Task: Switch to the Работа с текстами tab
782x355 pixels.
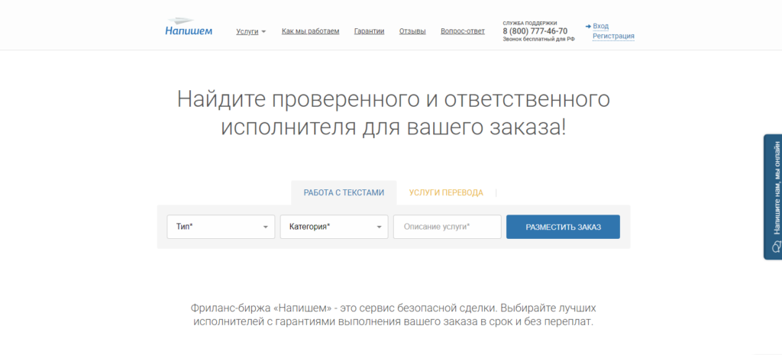Action: pos(344,193)
